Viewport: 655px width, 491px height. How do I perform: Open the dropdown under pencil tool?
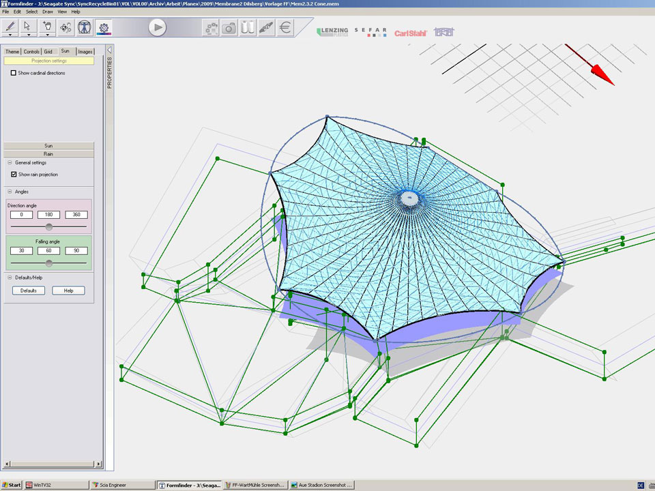[x=10, y=35]
